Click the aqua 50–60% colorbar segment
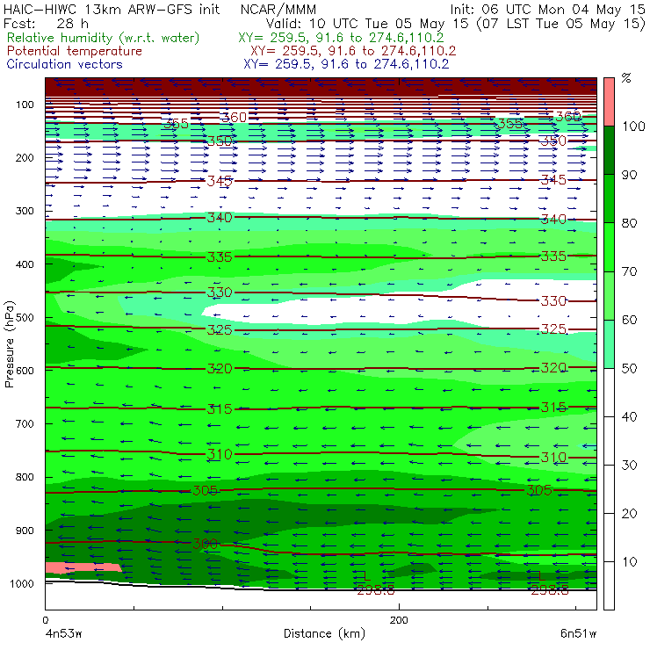Screen dimensions: 650x650 pos(609,343)
